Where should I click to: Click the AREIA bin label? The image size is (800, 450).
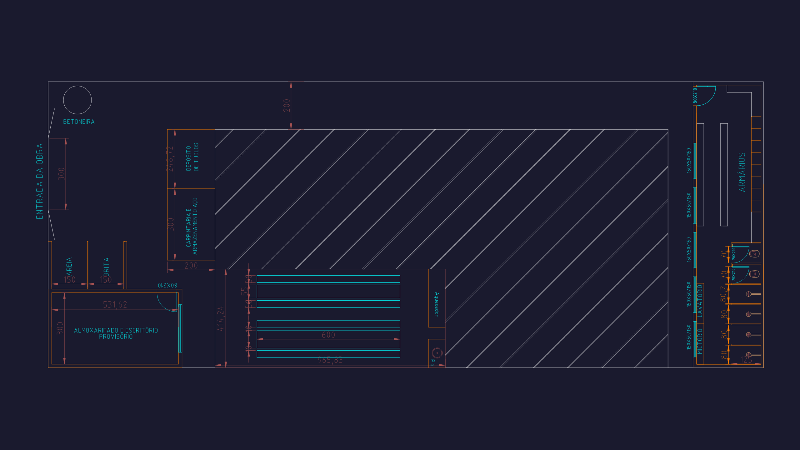[x=69, y=266]
